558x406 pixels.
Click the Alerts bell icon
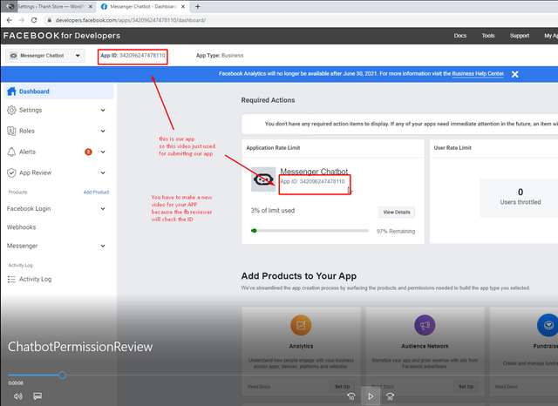[x=11, y=152]
